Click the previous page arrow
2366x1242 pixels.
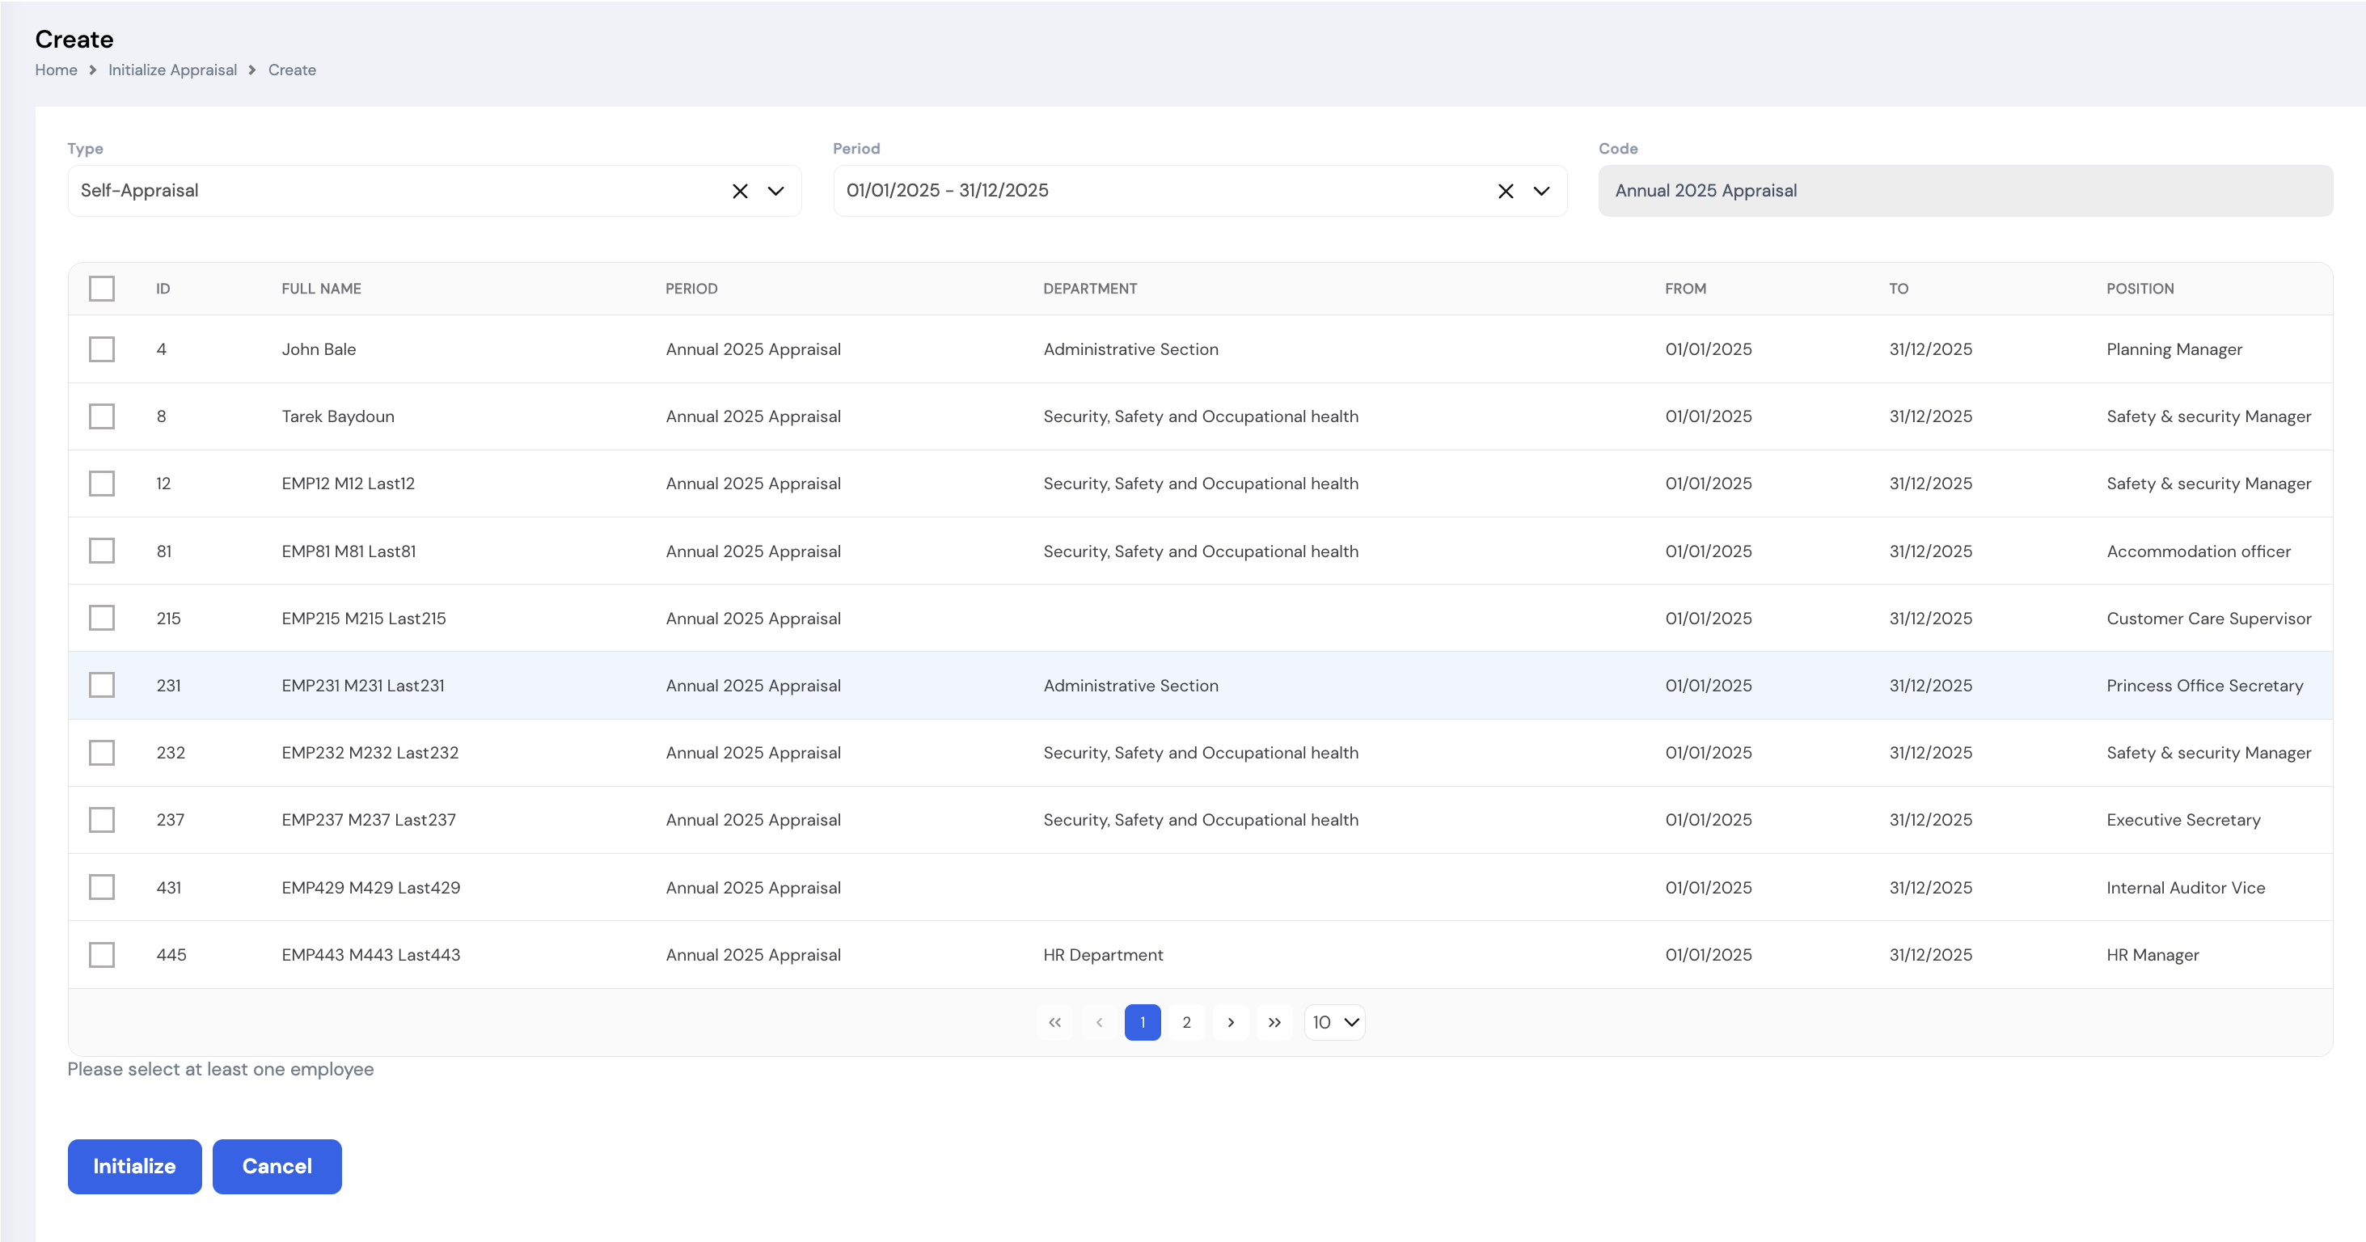point(1098,1022)
